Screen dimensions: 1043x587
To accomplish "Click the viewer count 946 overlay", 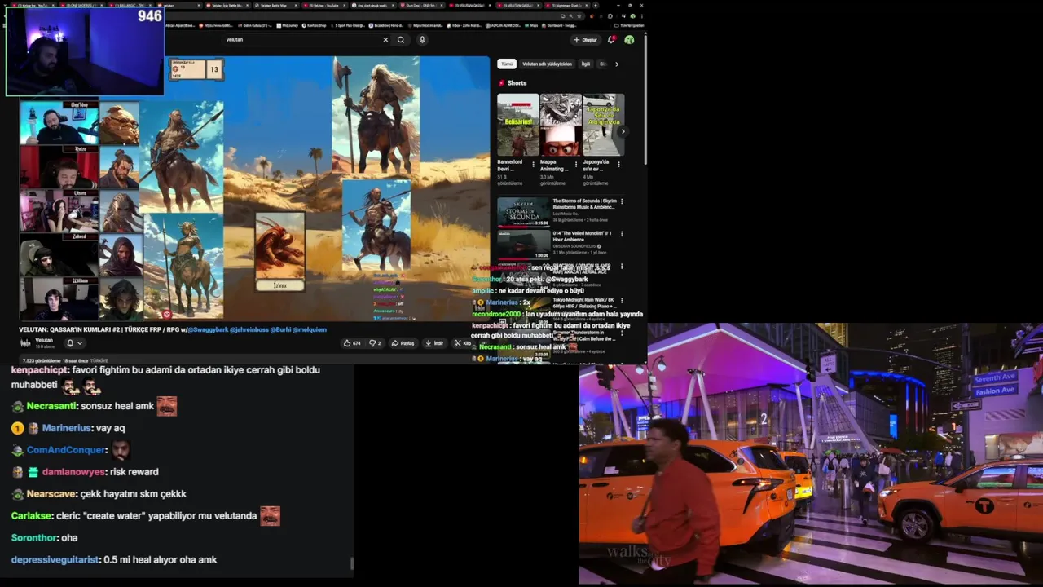I will [x=149, y=16].
